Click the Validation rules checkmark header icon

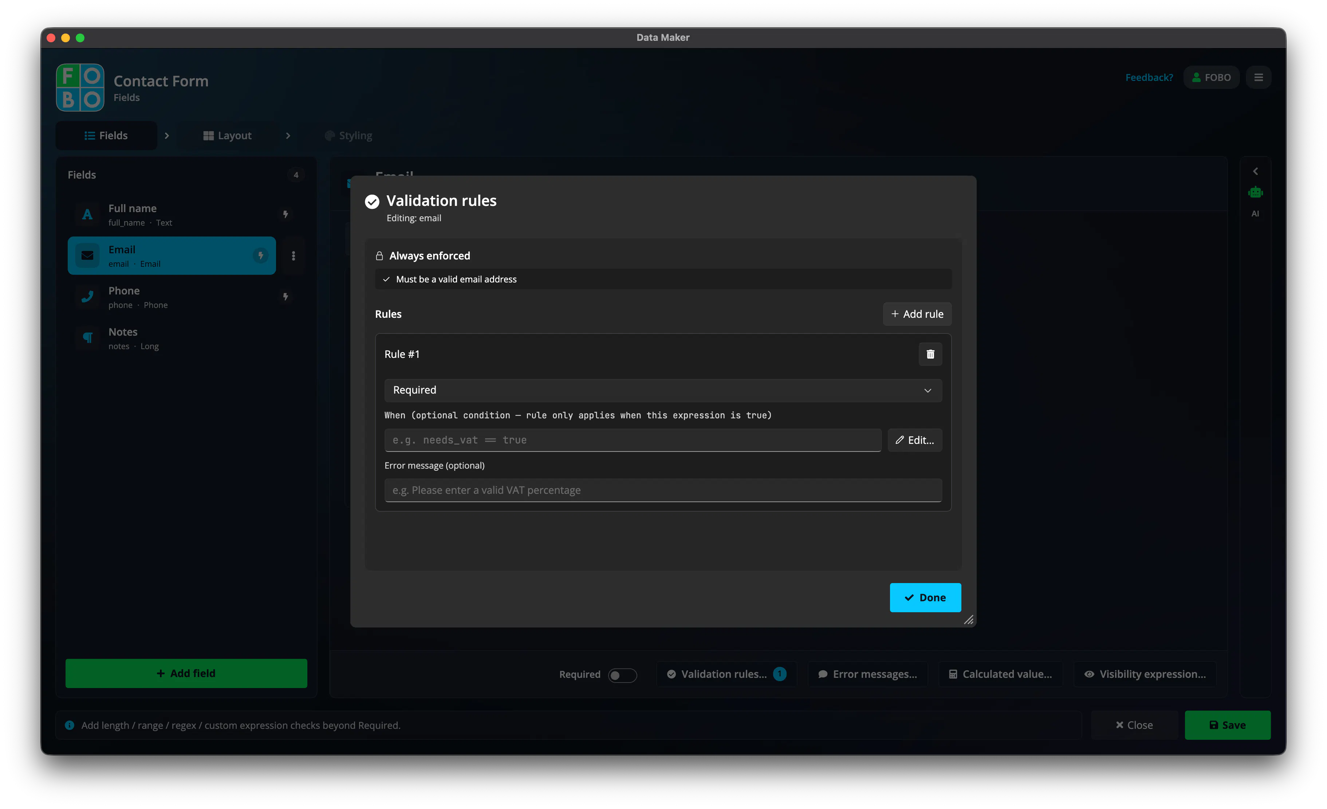[x=372, y=202]
